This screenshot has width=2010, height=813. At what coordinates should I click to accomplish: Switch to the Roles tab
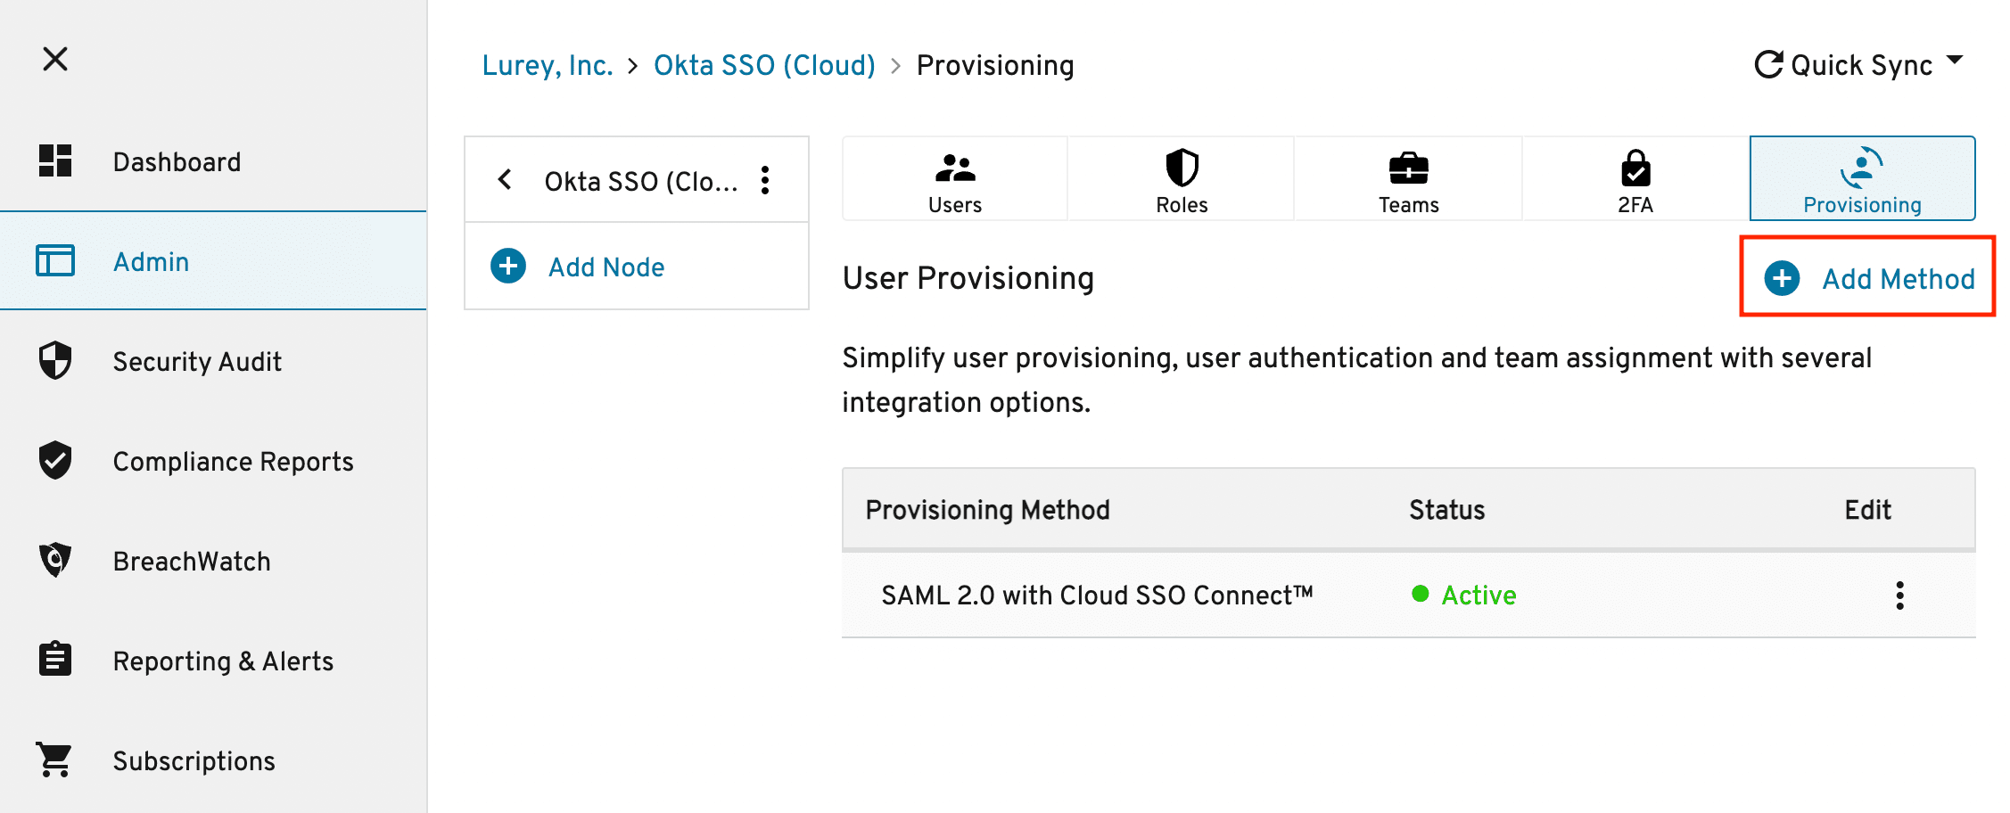1182,180
